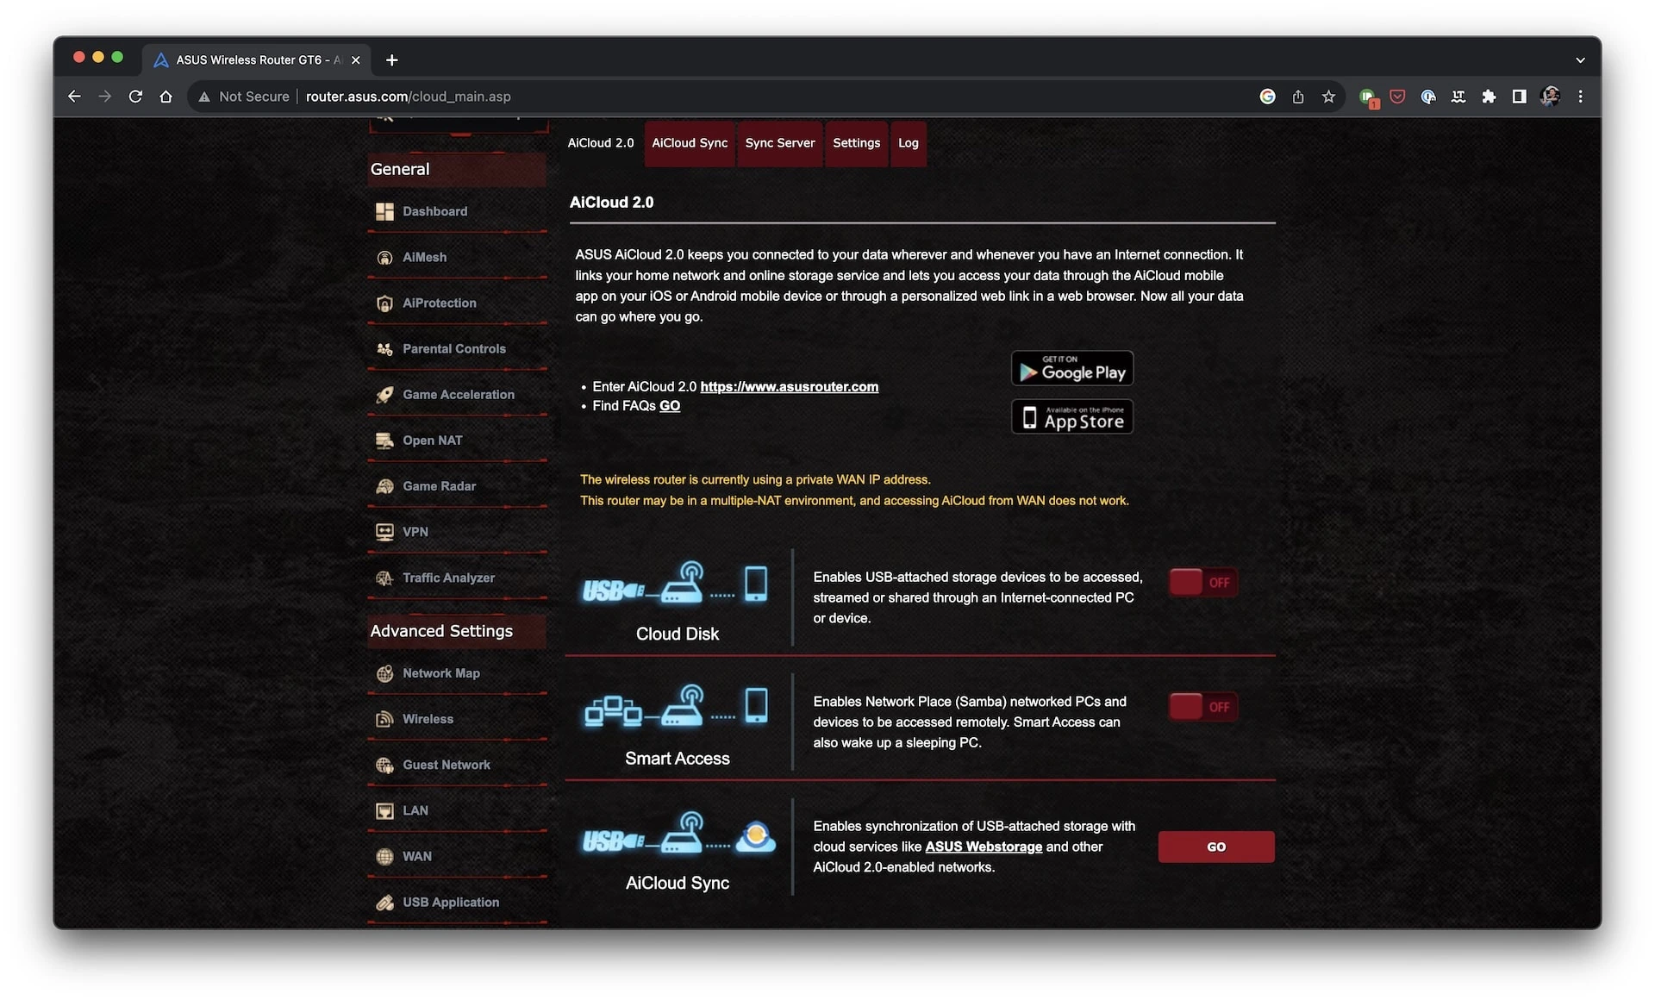Screen dimensions: 1655x1000
Task: Select the ASUS Wireless Router GT6 browser tab
Action: pyautogui.click(x=255, y=59)
